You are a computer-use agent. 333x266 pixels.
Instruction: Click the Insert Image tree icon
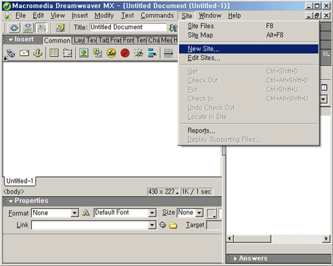coord(84,53)
